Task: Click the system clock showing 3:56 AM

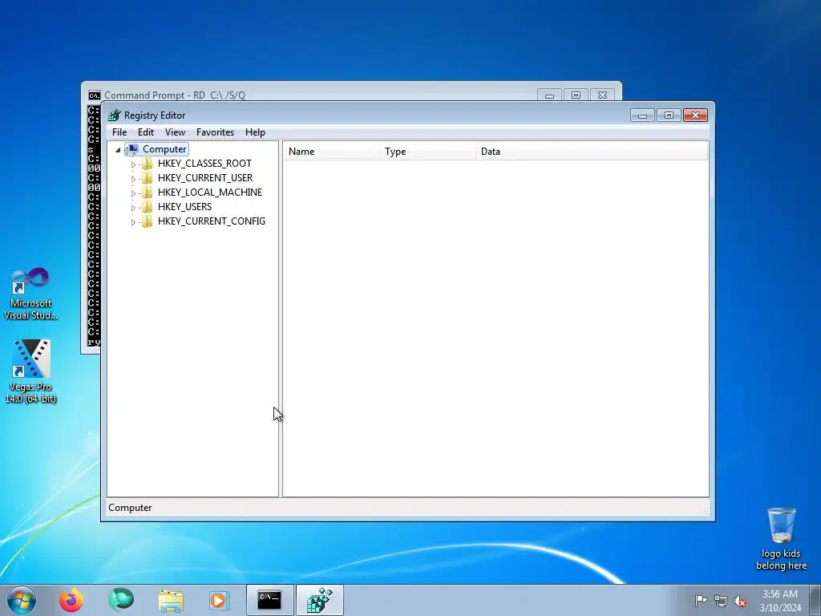Action: [780, 601]
